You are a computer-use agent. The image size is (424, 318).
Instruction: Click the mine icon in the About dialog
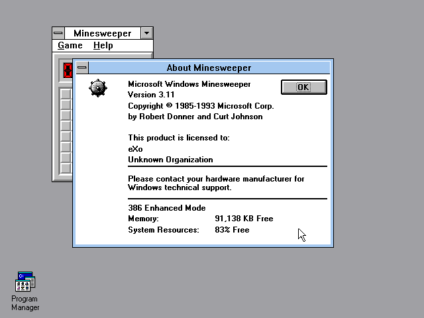(x=98, y=87)
